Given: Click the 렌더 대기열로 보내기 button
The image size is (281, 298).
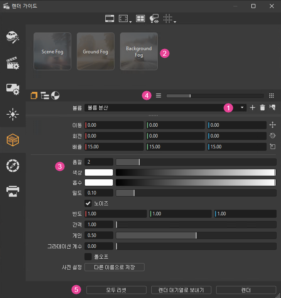Looking at the screenshot, I should (181, 290).
